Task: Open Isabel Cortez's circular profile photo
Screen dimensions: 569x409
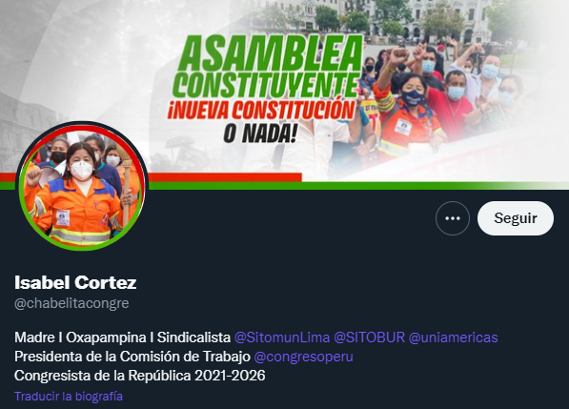Action: tap(82, 186)
